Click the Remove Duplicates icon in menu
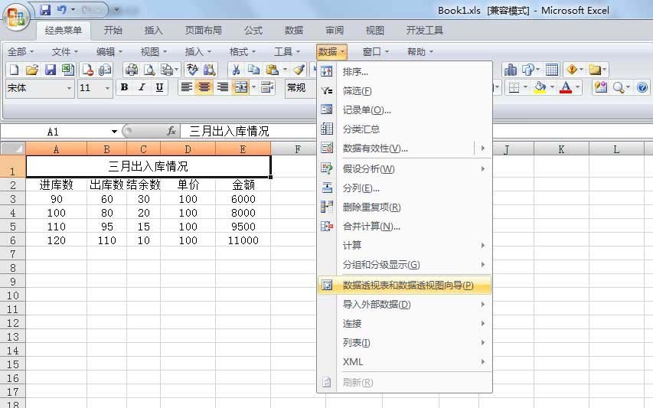The image size is (653, 408). (326, 207)
